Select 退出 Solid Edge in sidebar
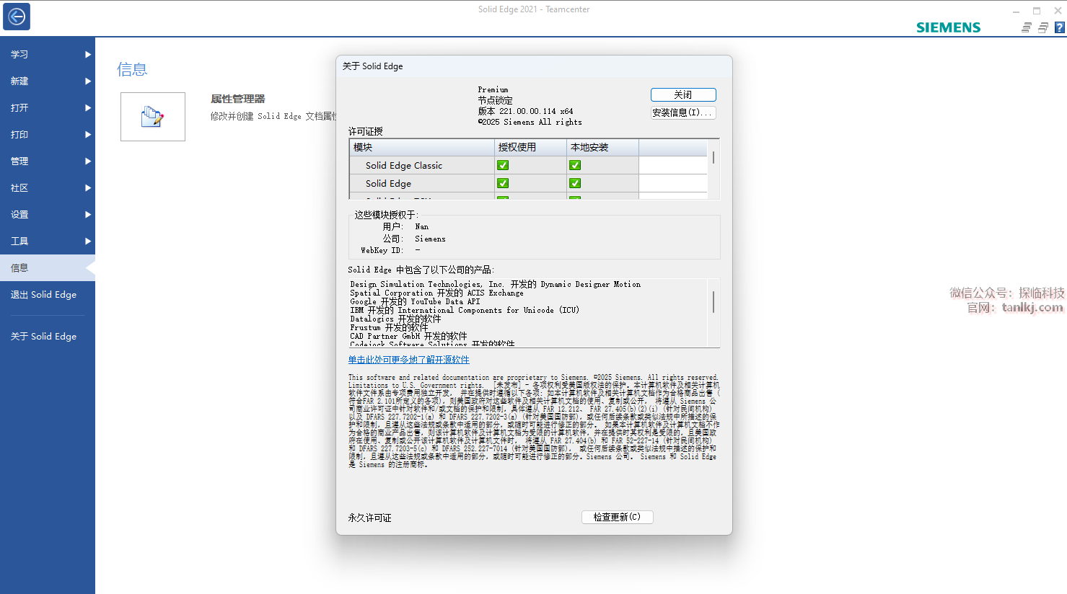 pos(43,295)
